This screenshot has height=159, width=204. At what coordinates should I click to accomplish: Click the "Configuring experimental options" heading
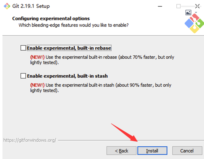point(51,19)
